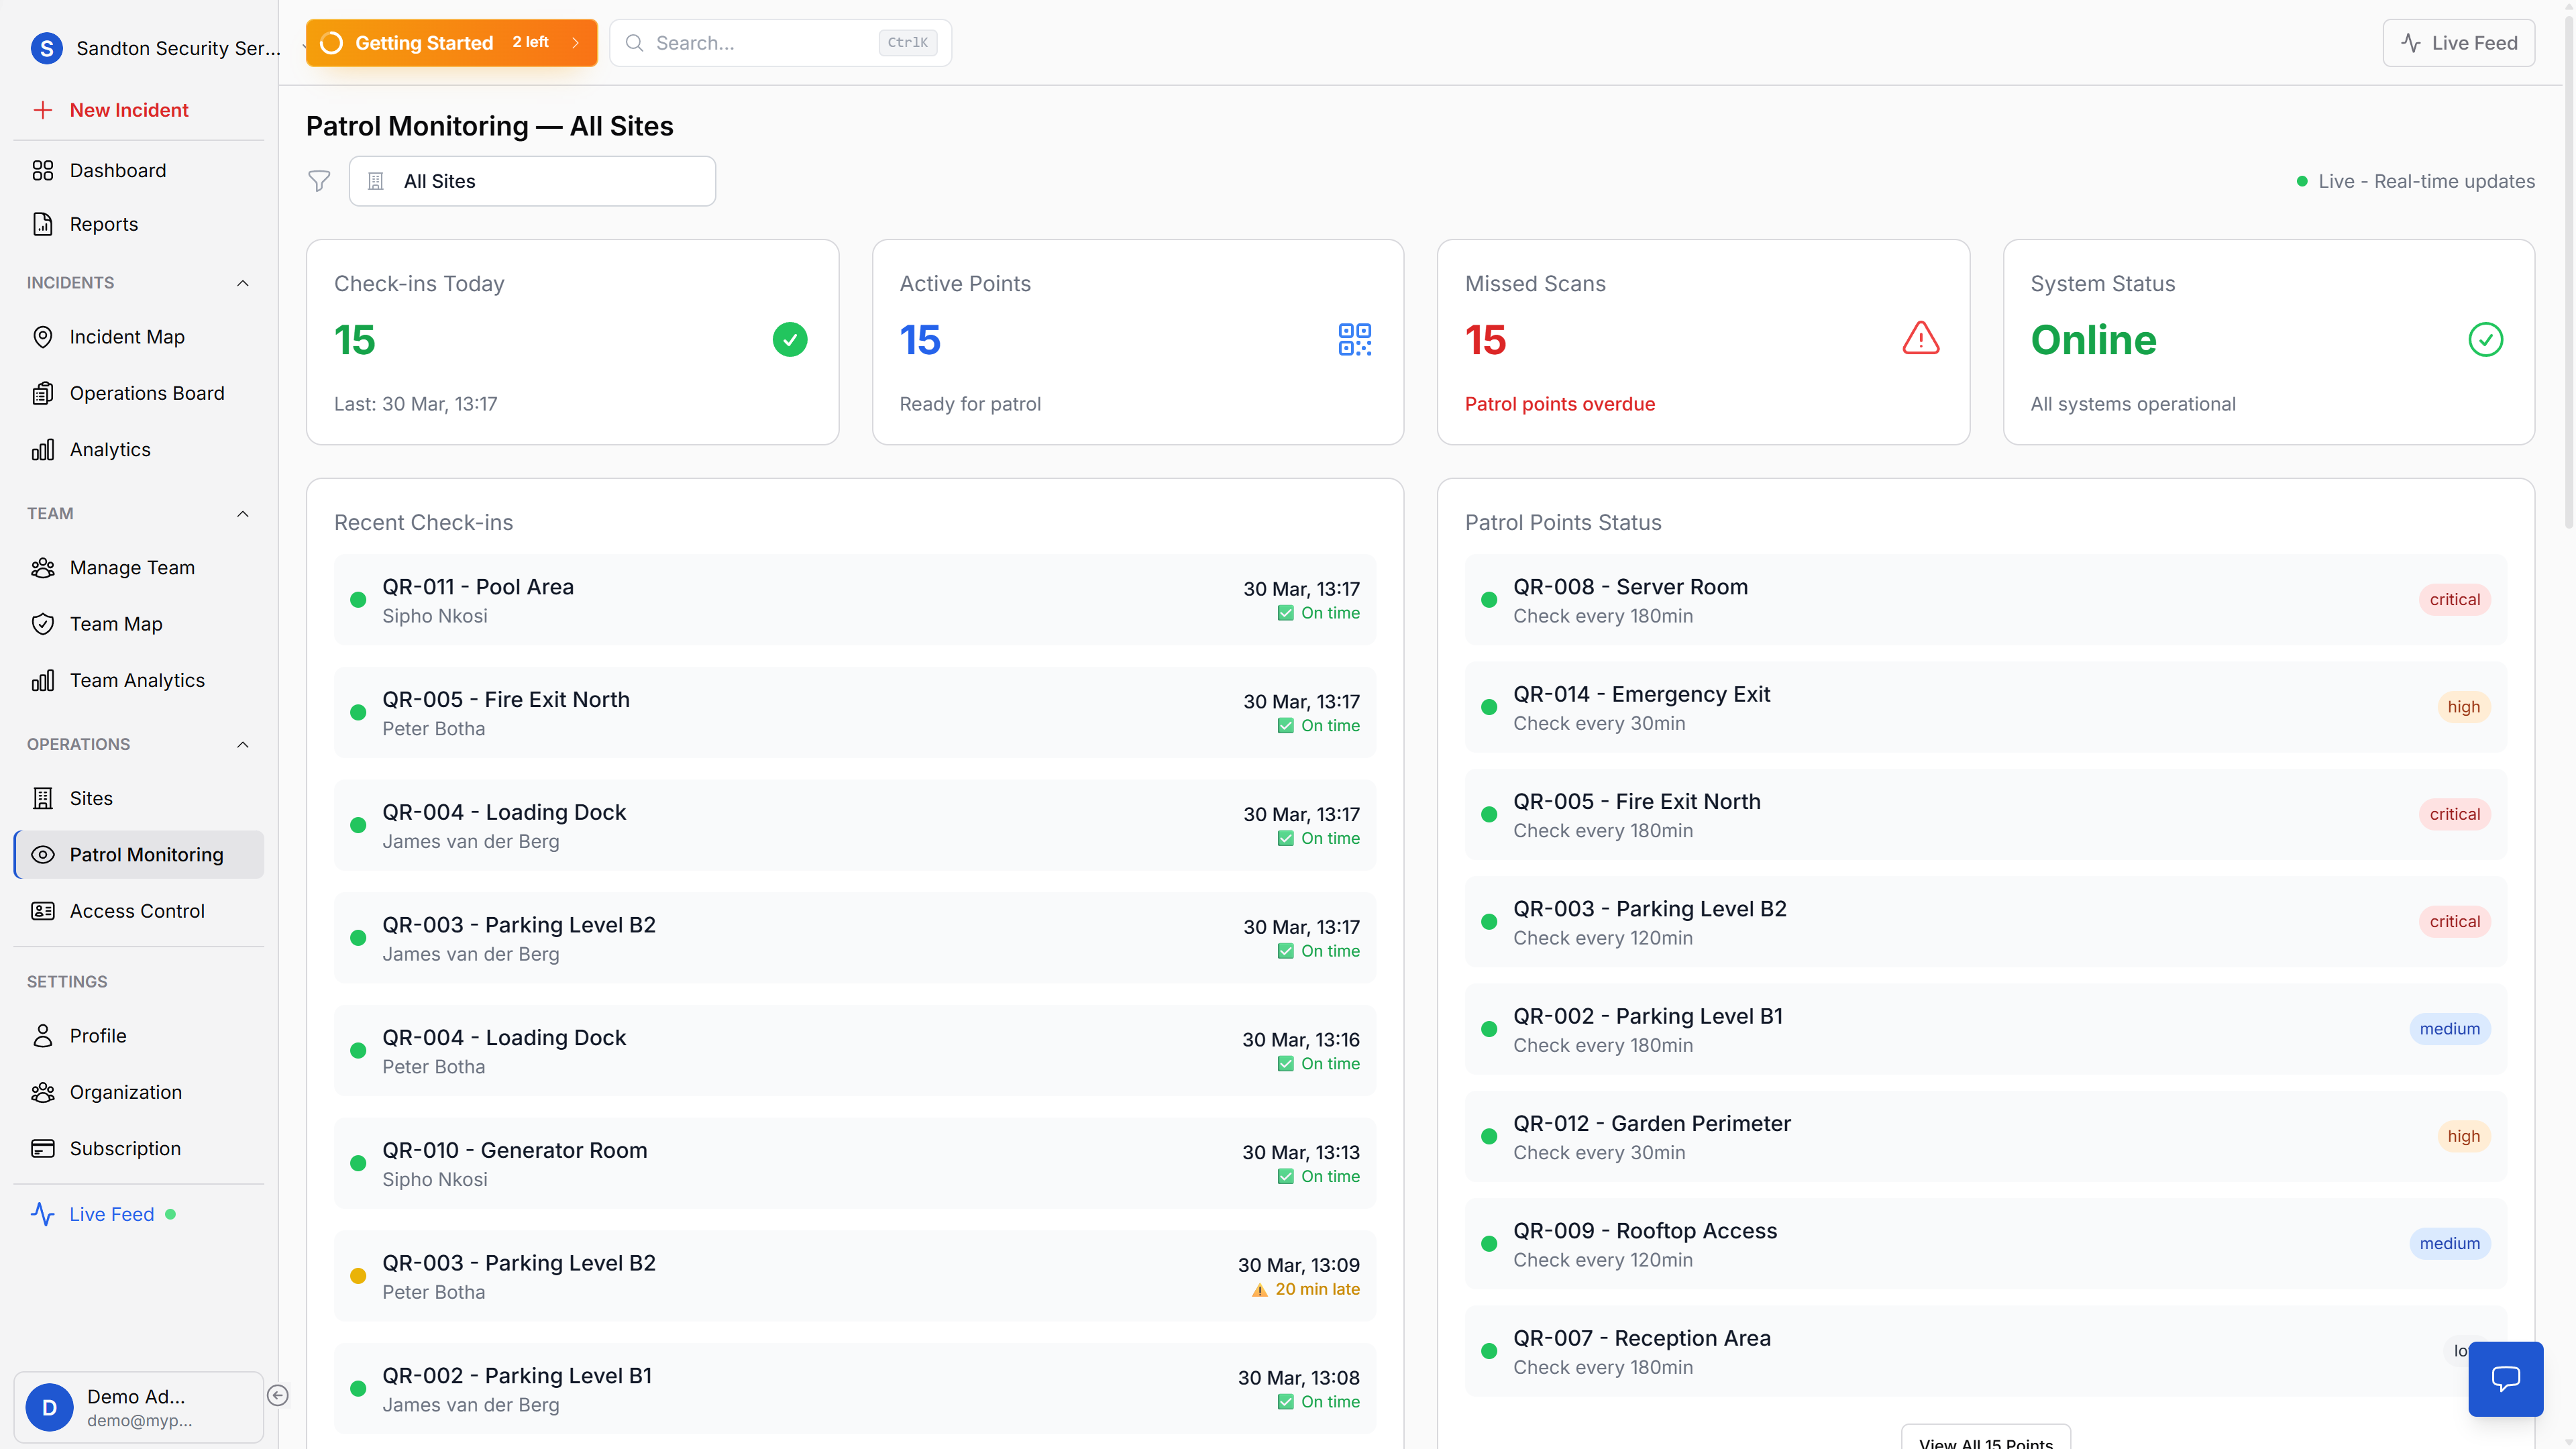Open the Subscription settings page
This screenshot has height=1449, width=2576.
[125, 1148]
